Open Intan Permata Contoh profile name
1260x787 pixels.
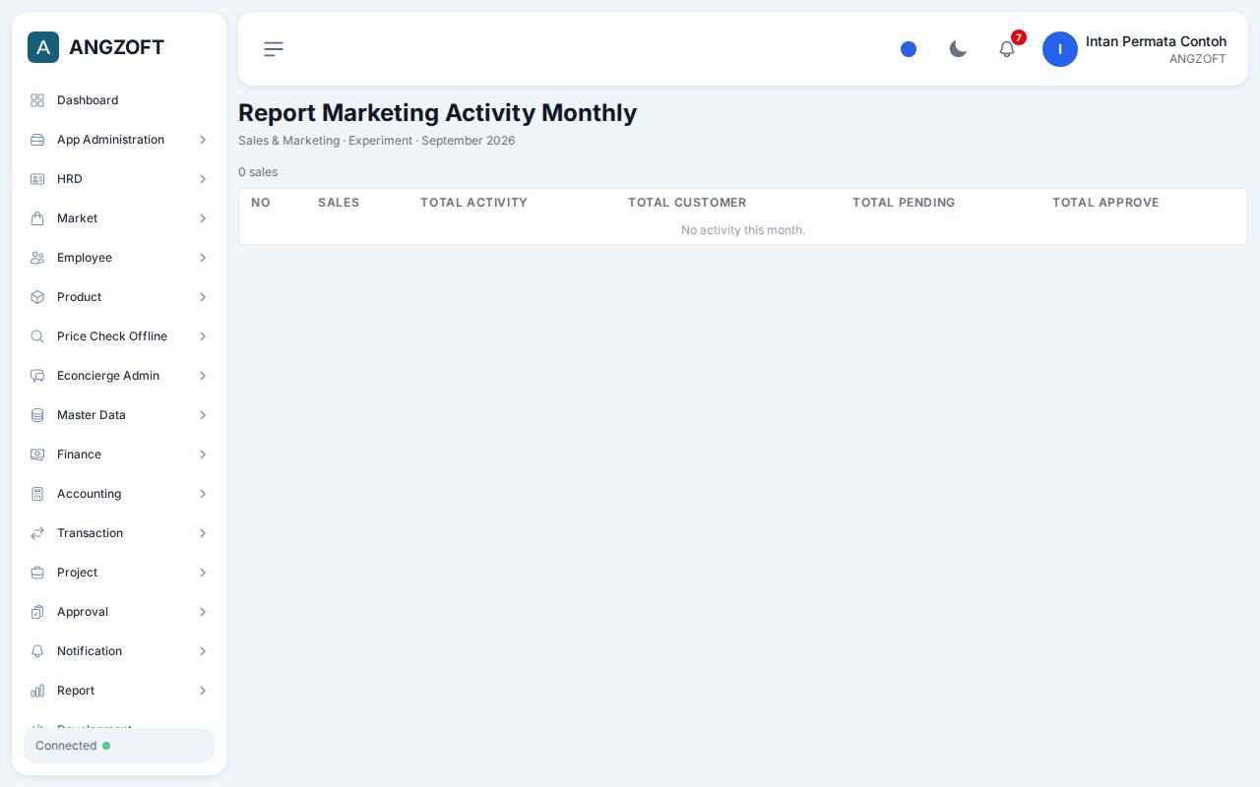(x=1156, y=41)
